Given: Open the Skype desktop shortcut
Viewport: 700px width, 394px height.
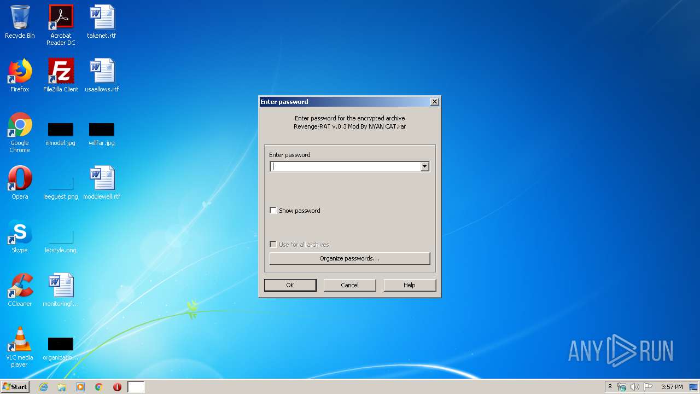Looking at the screenshot, I should click(x=20, y=236).
